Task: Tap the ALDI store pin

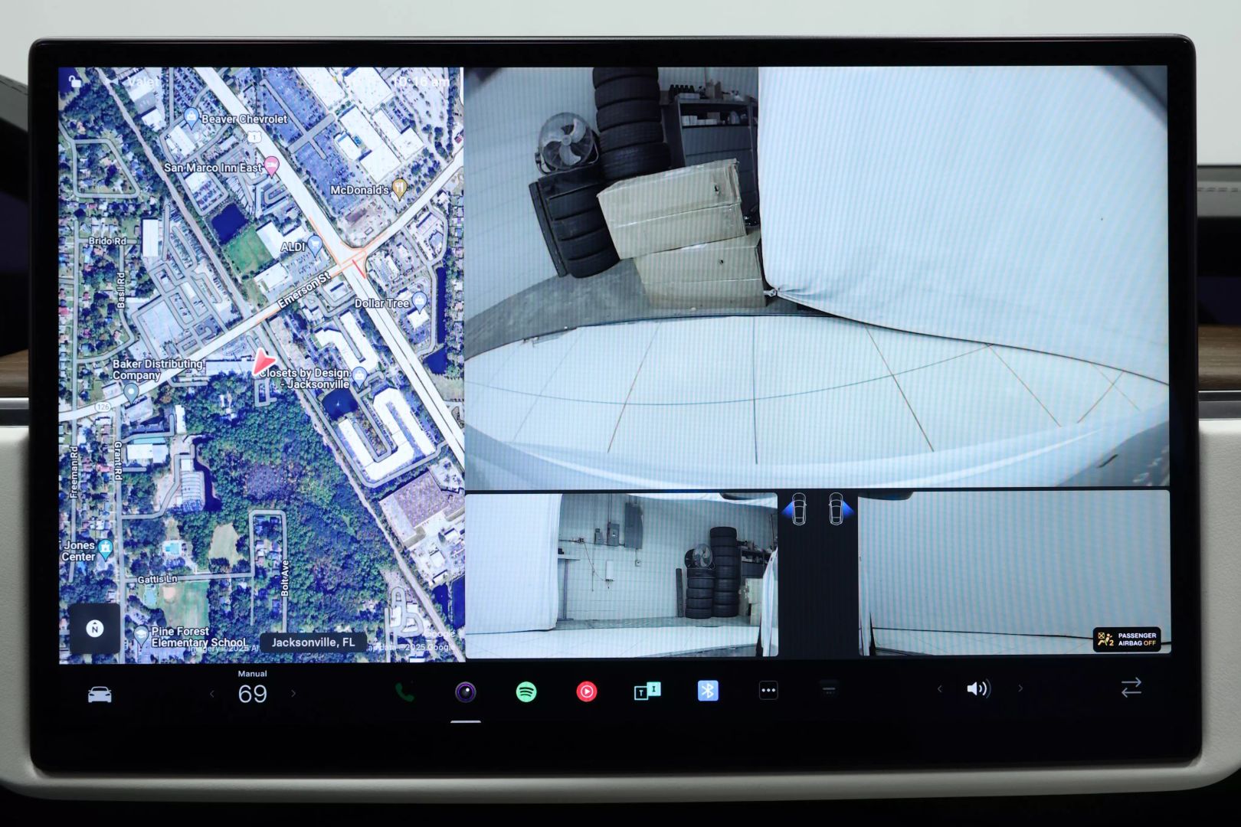Action: 314,245
